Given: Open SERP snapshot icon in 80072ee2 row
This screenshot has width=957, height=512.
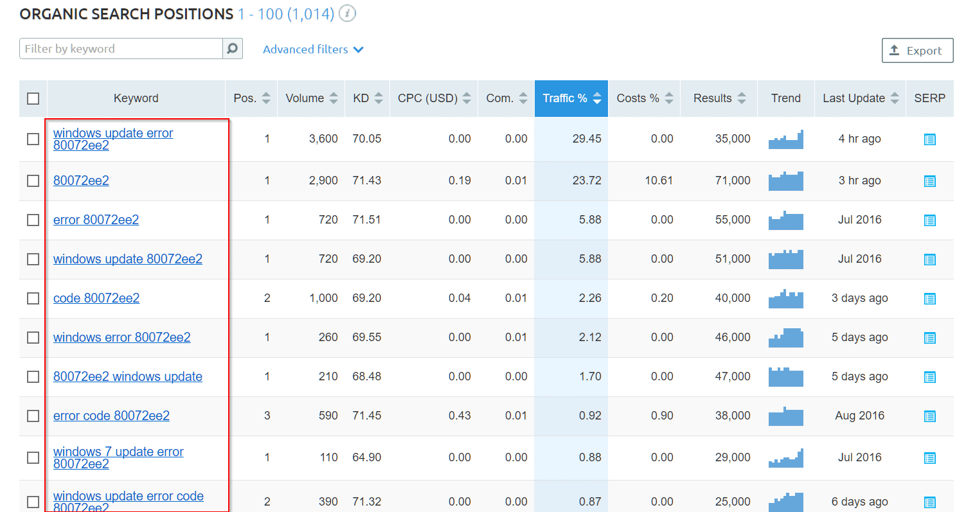Looking at the screenshot, I should click(929, 181).
